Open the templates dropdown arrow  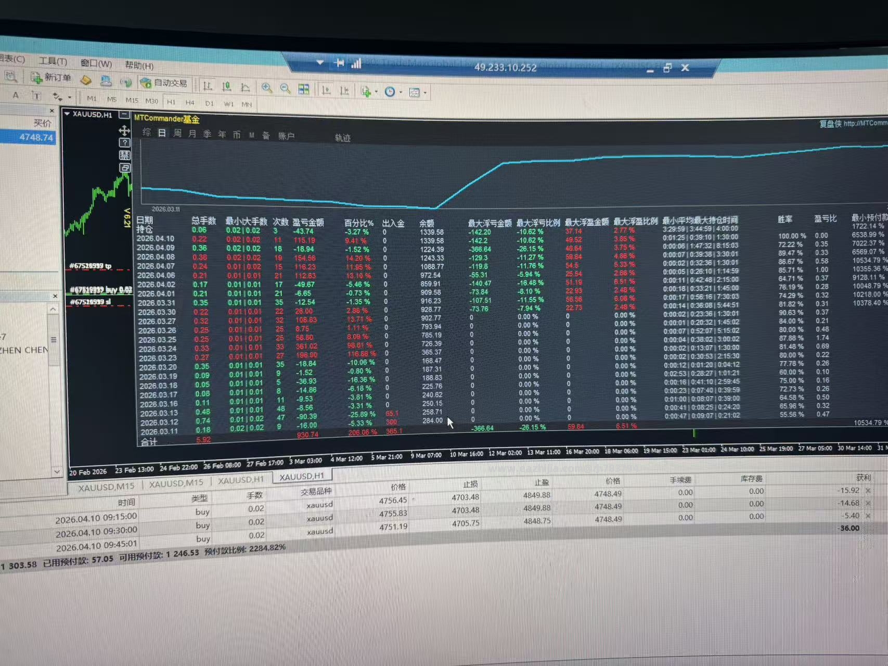click(425, 93)
